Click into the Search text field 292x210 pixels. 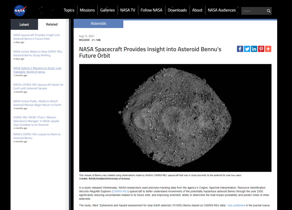click(253, 11)
